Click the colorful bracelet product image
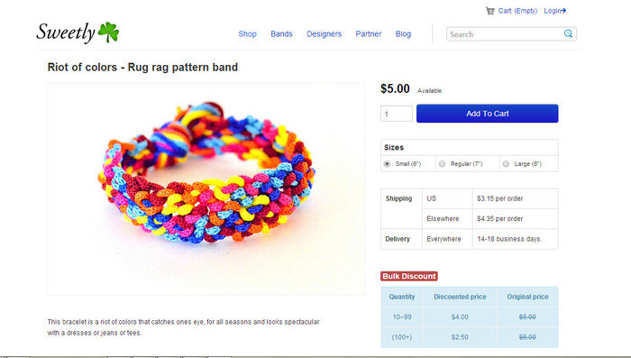The height and width of the screenshot is (358, 631). click(x=206, y=189)
